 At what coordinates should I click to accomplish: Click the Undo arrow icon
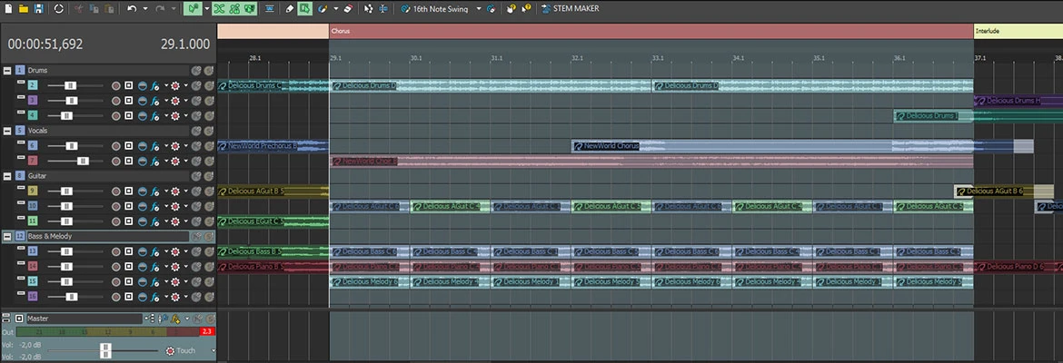[x=133, y=8]
